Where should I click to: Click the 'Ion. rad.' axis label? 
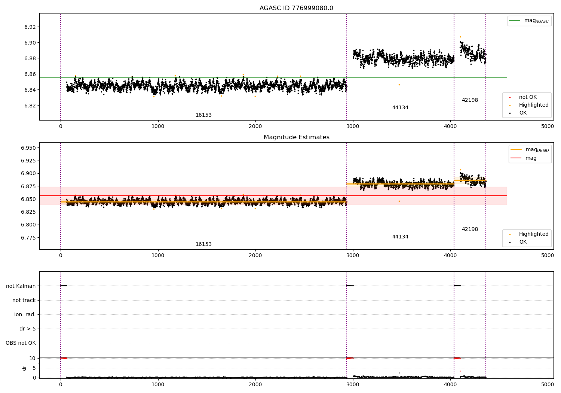[x=25, y=314]
